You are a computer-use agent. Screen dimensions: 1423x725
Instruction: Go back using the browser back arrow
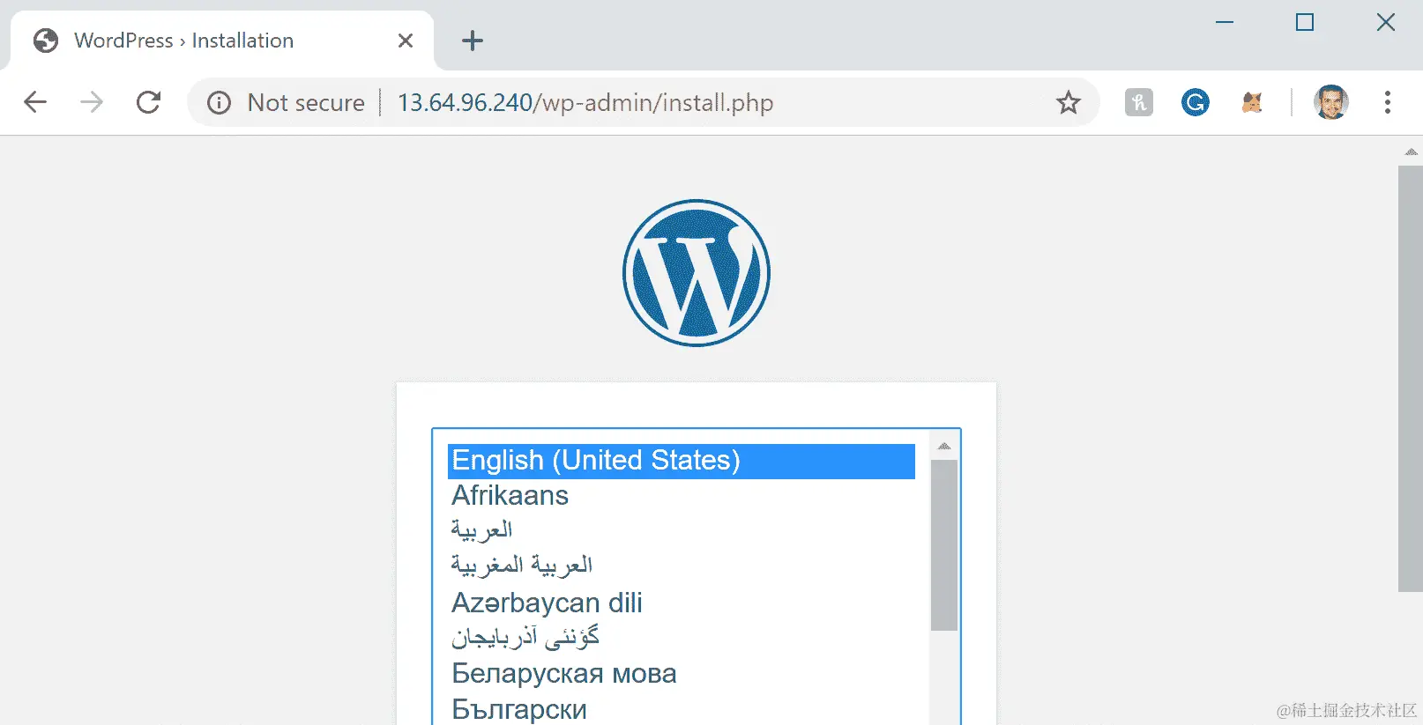35,102
